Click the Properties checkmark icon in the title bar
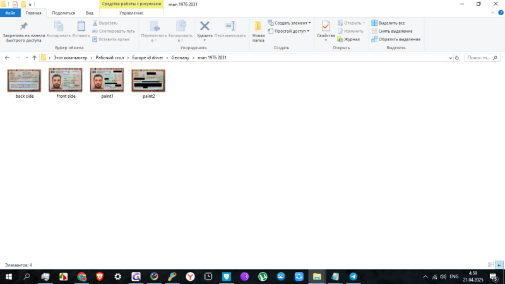505x284 pixels. (x=15, y=4)
